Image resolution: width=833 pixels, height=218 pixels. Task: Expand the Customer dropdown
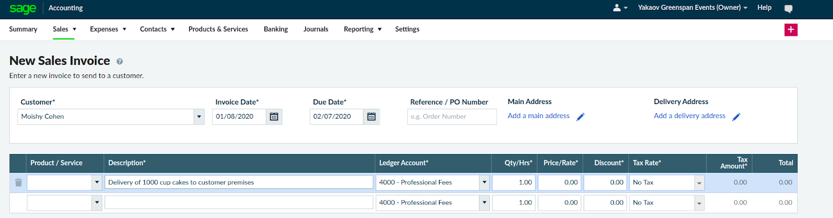point(199,117)
